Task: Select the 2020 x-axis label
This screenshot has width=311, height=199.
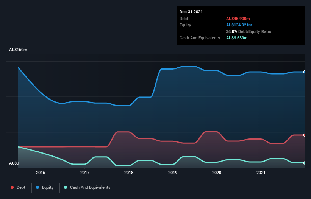Action: pyautogui.click(x=217, y=173)
